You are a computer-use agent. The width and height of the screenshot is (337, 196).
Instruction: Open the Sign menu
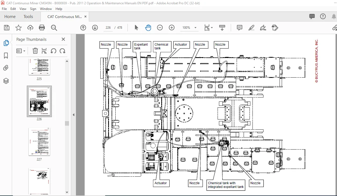33,9
